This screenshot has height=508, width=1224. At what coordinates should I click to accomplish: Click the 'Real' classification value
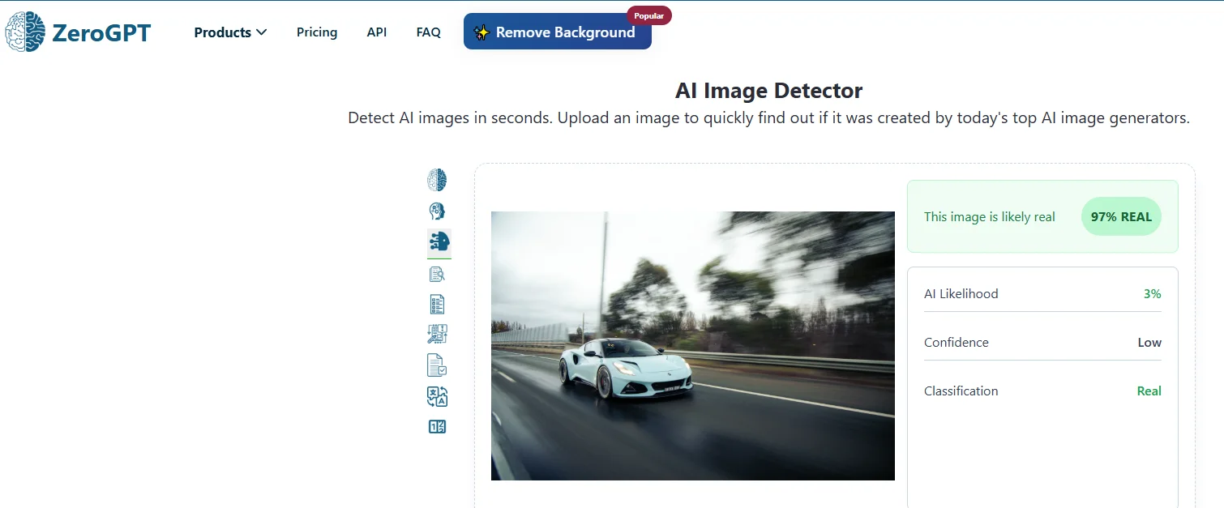[x=1149, y=391]
